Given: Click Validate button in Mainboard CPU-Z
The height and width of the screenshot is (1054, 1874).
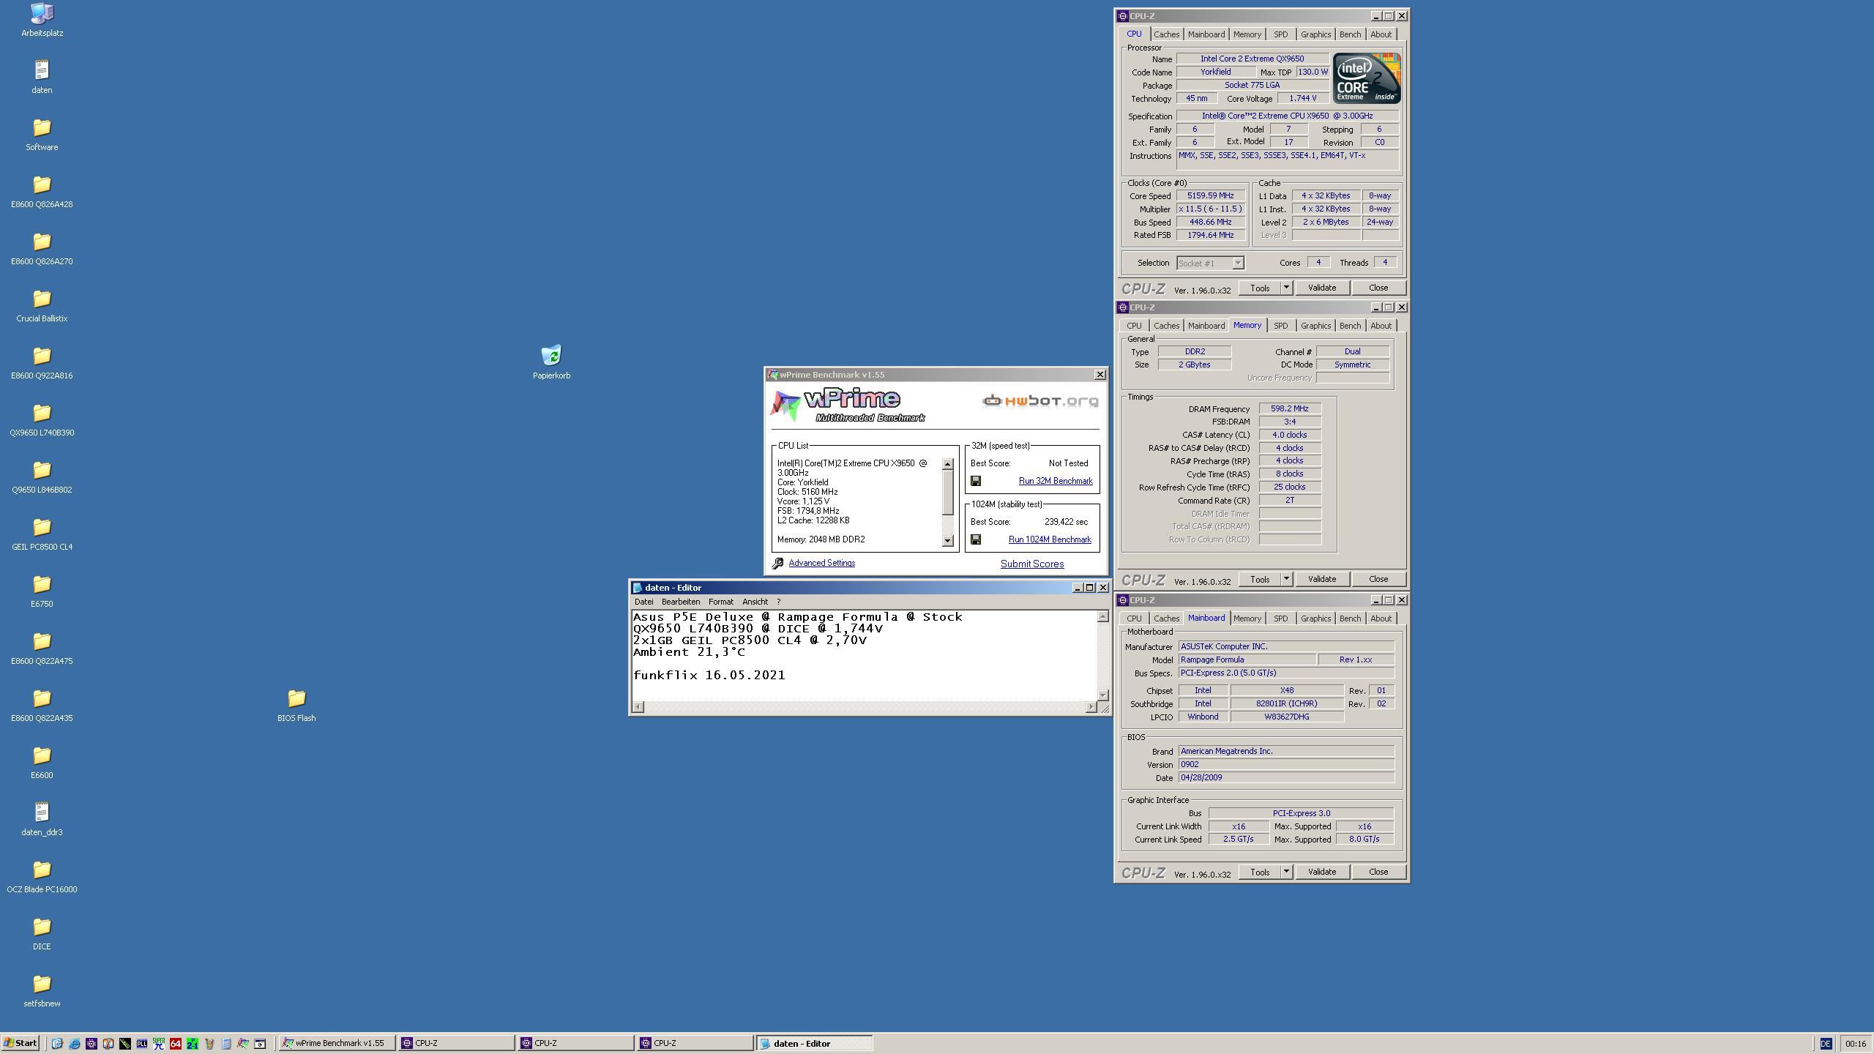Looking at the screenshot, I should pos(1322,872).
